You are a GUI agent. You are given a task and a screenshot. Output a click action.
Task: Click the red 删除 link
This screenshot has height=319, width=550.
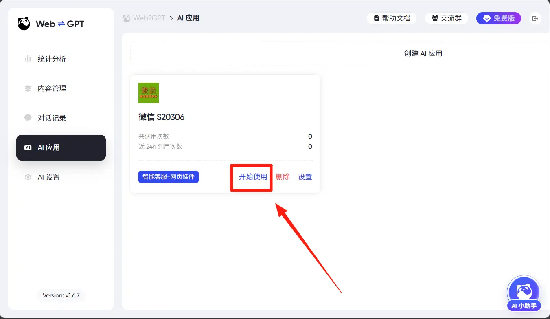click(x=283, y=177)
